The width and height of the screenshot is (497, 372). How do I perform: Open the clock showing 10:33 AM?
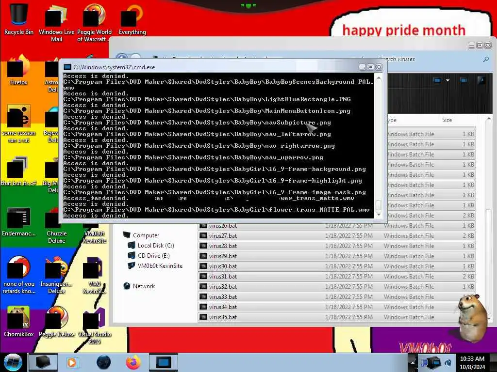[472, 362]
